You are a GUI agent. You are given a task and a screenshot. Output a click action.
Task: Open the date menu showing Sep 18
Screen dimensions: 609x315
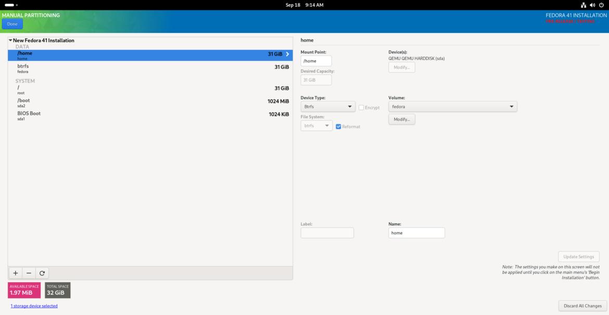coord(304,5)
